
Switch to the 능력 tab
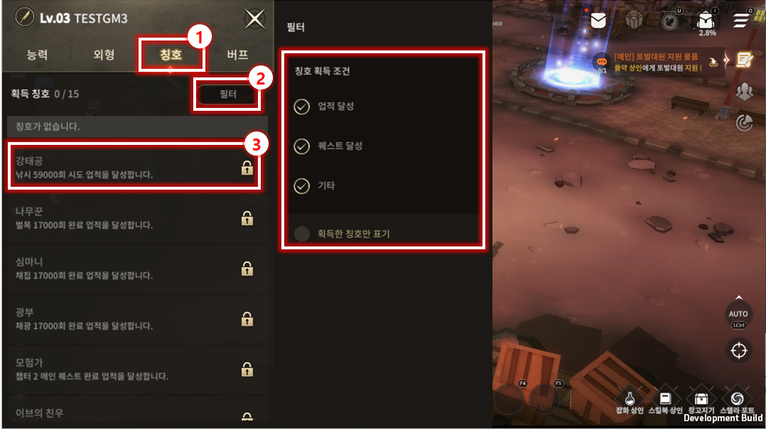tap(37, 54)
